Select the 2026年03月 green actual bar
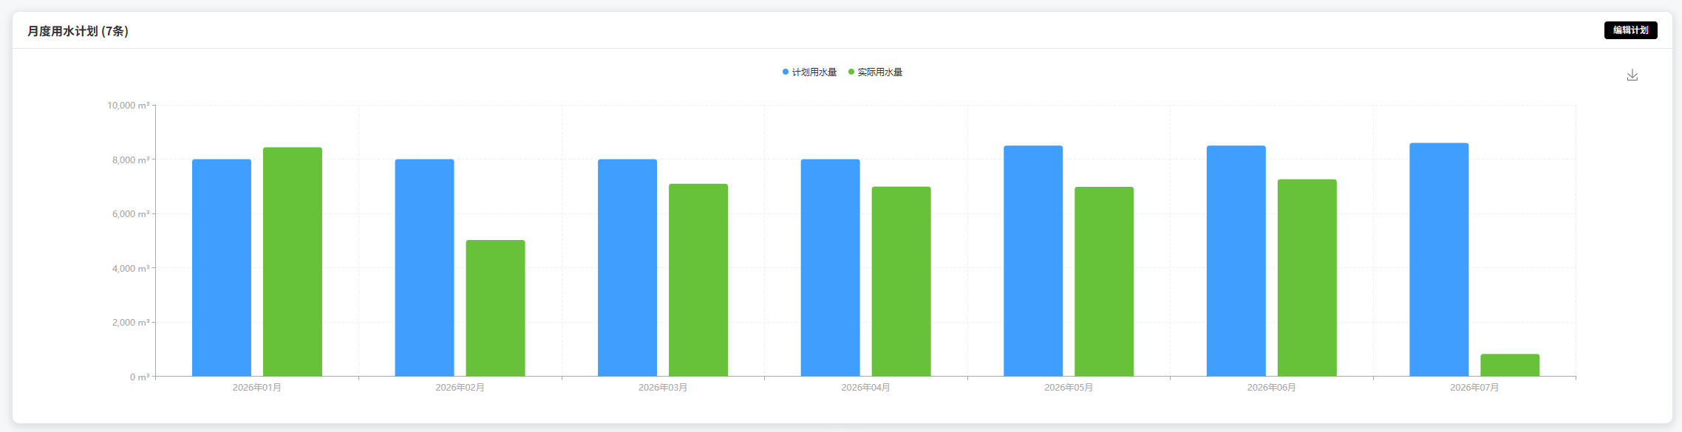This screenshot has height=432, width=1682. (698, 281)
